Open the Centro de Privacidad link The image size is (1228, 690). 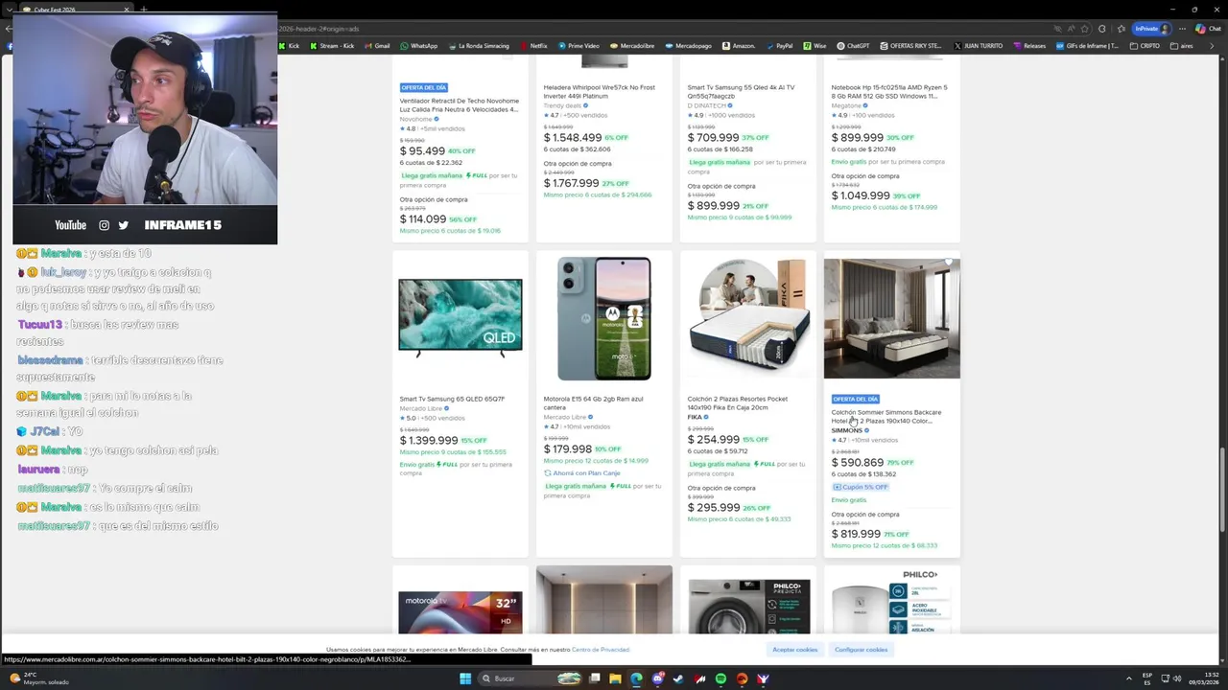[601, 650]
